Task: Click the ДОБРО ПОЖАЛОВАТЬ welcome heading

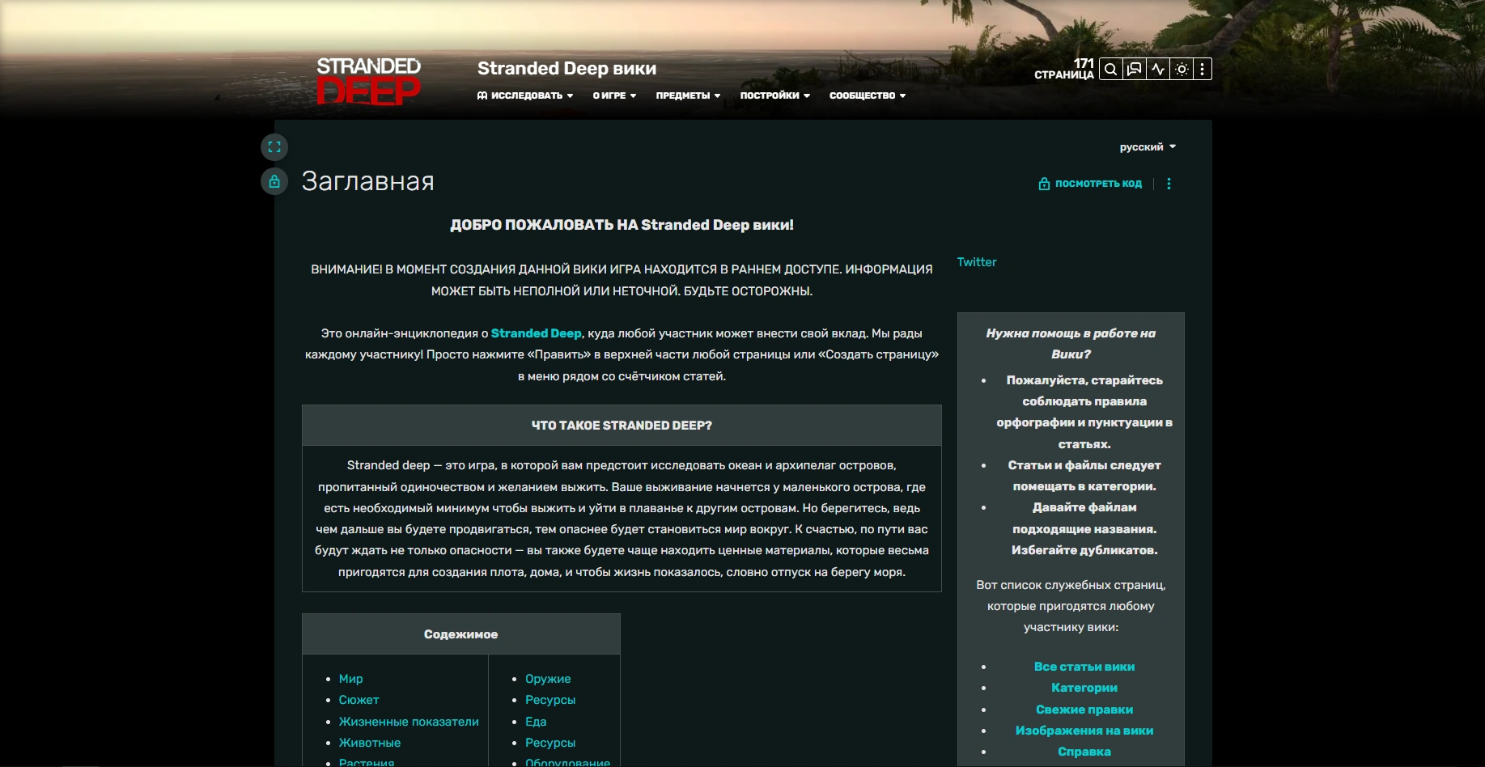Action: pyautogui.click(x=622, y=225)
